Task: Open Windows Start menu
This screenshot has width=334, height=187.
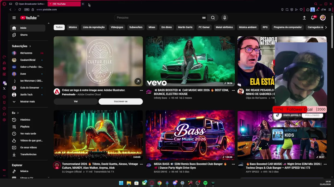Action: [x=121, y=183]
